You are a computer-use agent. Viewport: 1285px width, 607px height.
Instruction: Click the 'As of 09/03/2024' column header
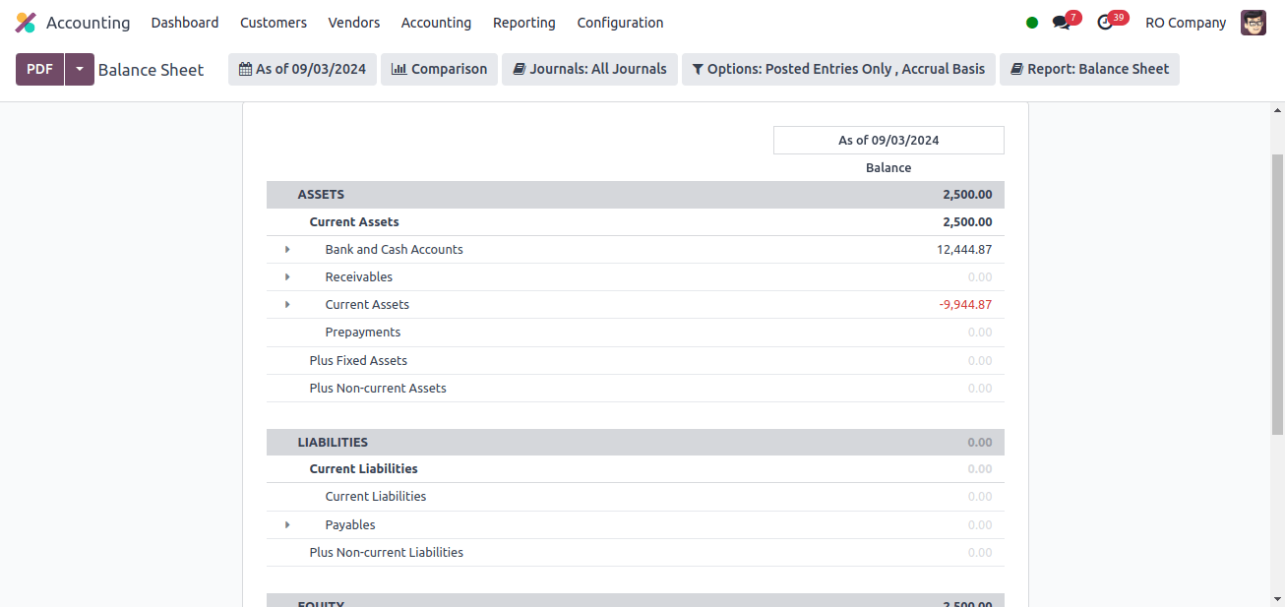point(888,141)
